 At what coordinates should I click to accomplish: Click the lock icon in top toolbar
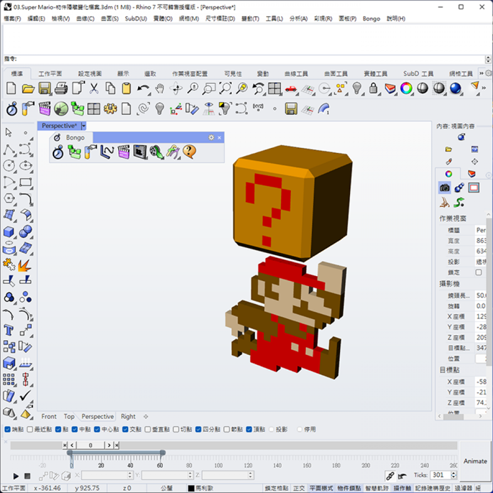pos(373,89)
